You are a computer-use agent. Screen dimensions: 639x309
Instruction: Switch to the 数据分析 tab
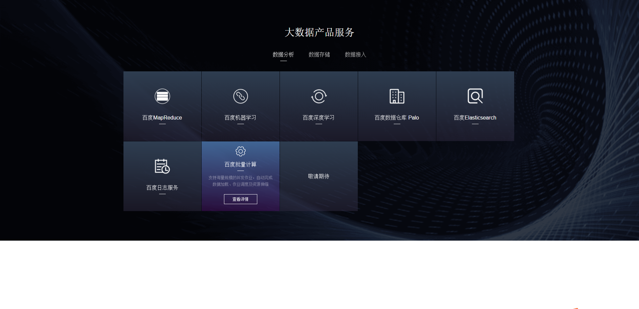[x=283, y=54]
